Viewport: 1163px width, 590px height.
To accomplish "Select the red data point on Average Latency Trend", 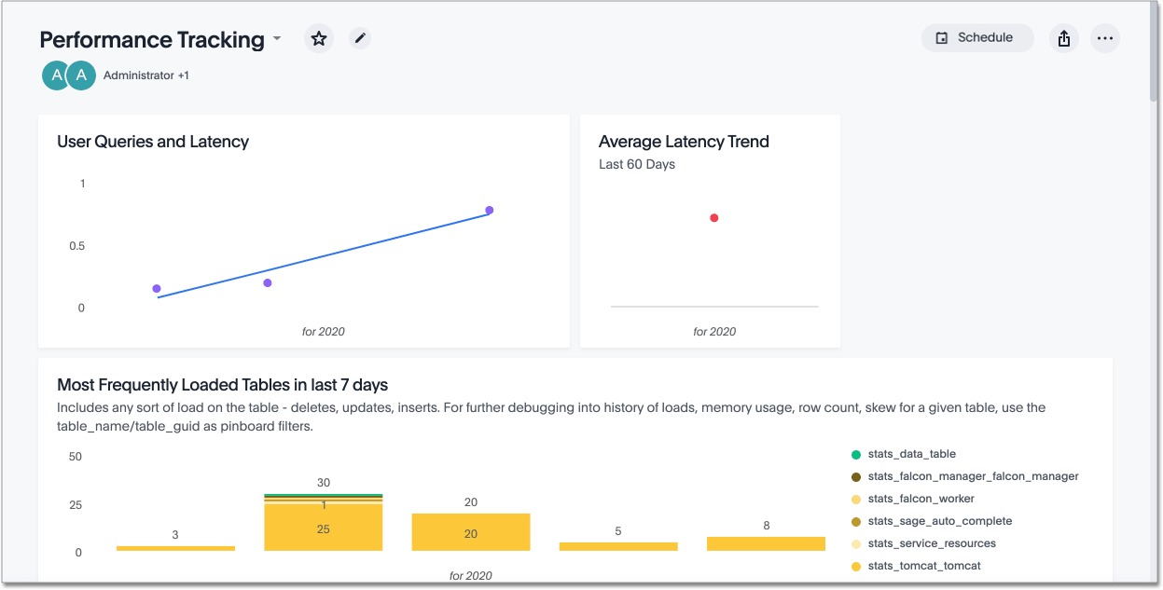I will (714, 217).
